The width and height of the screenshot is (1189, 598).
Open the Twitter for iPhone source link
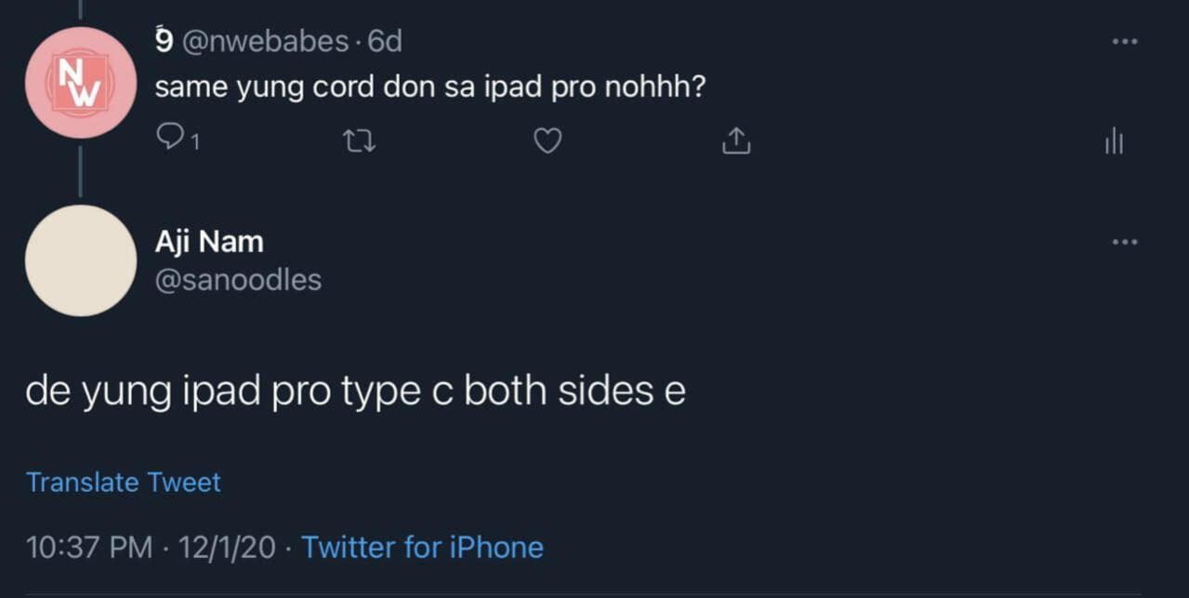click(x=422, y=547)
